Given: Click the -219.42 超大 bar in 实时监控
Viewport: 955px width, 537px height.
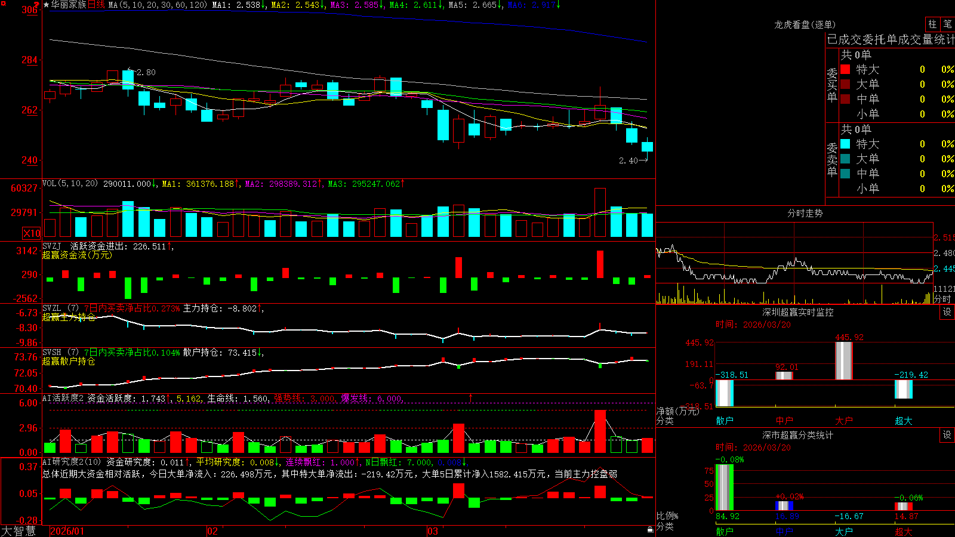Looking at the screenshot, I should (x=904, y=389).
